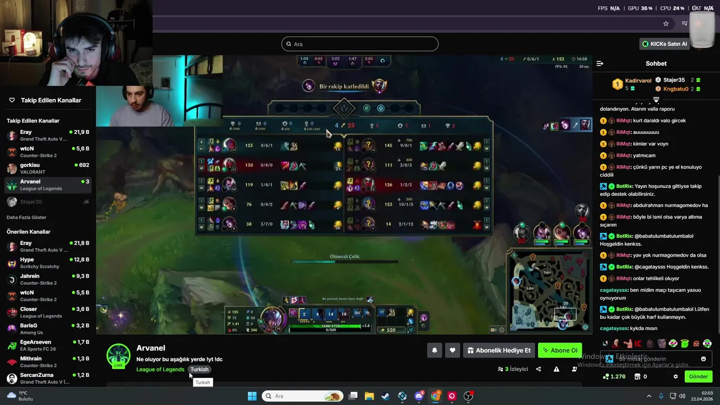Click the Gönder send button
This screenshot has height=405, width=720.
[x=698, y=376]
